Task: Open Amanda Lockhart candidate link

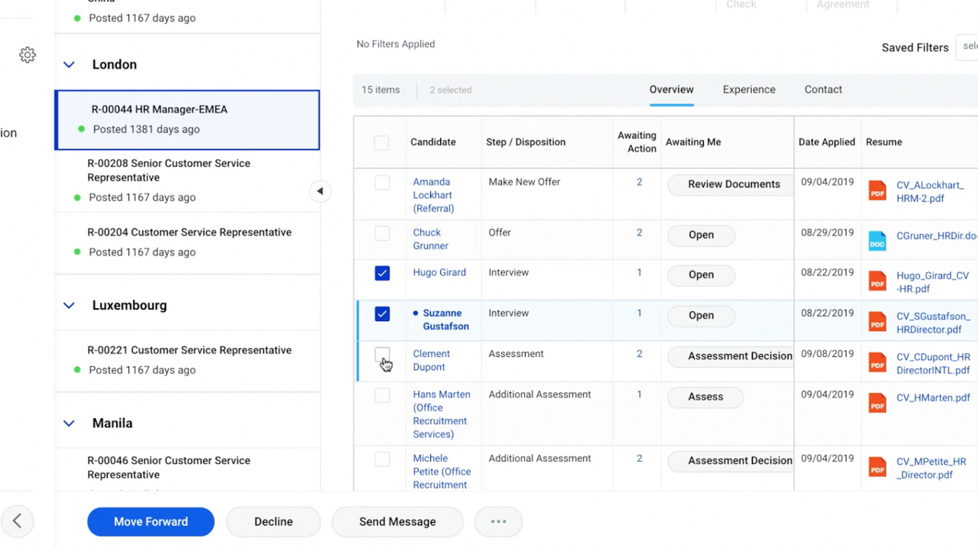Action: pos(433,195)
